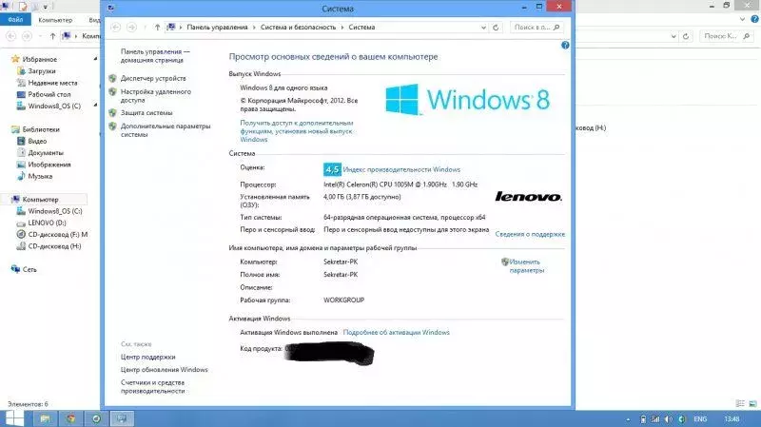The height and width of the screenshot is (427, 761).
Task: Click shield icon beside Дополнительные параметры системы
Action: coord(112,126)
